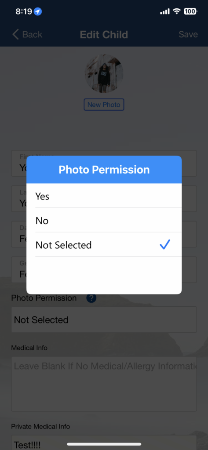The width and height of the screenshot is (208, 450).
Task: Click the blue checkmark beside Not Selected
Action: (165, 244)
